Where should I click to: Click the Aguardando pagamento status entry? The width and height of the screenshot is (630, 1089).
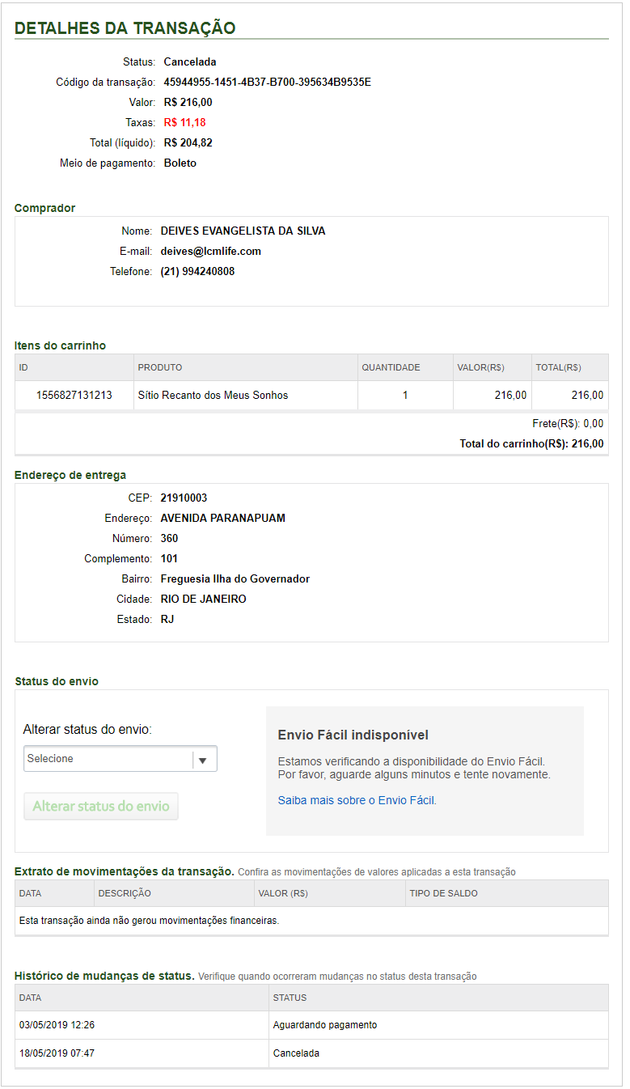pos(325,1025)
